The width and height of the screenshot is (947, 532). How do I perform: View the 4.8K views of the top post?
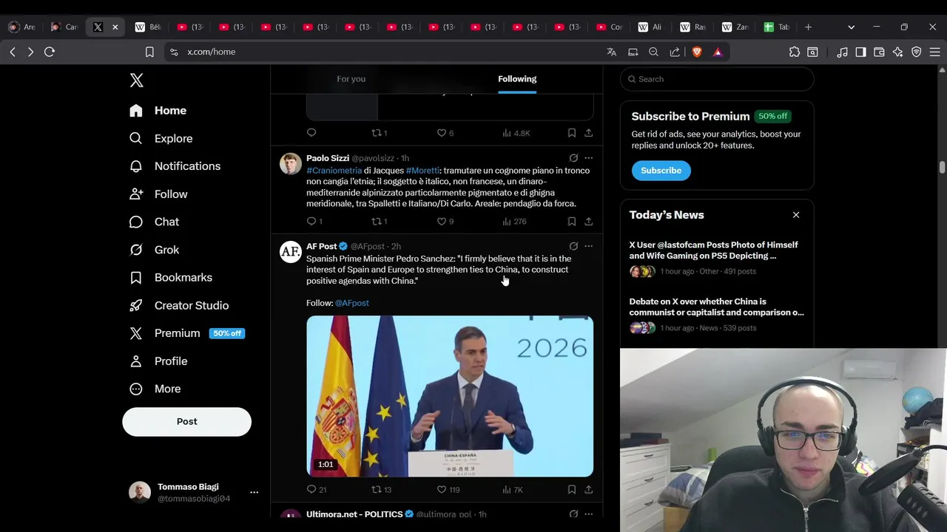click(x=516, y=133)
